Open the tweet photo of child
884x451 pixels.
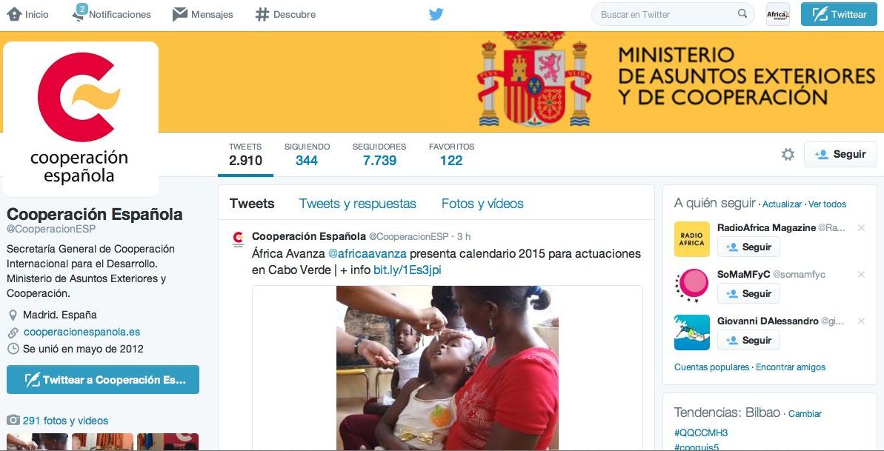pyautogui.click(x=447, y=368)
